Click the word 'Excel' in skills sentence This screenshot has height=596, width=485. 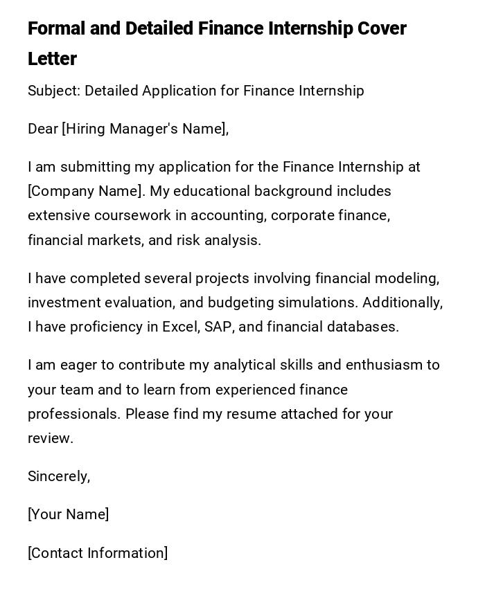click(x=179, y=327)
